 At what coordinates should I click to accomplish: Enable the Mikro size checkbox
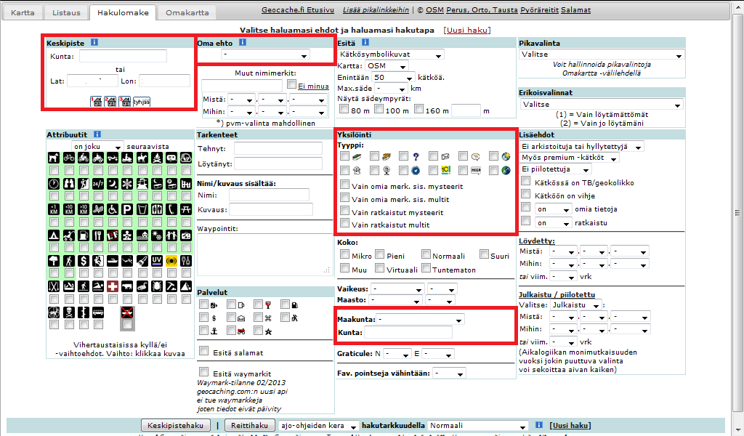coord(345,255)
